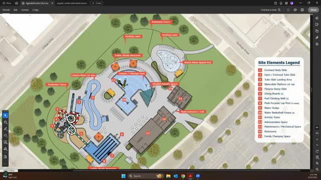Select the add text box tool

(6, 142)
